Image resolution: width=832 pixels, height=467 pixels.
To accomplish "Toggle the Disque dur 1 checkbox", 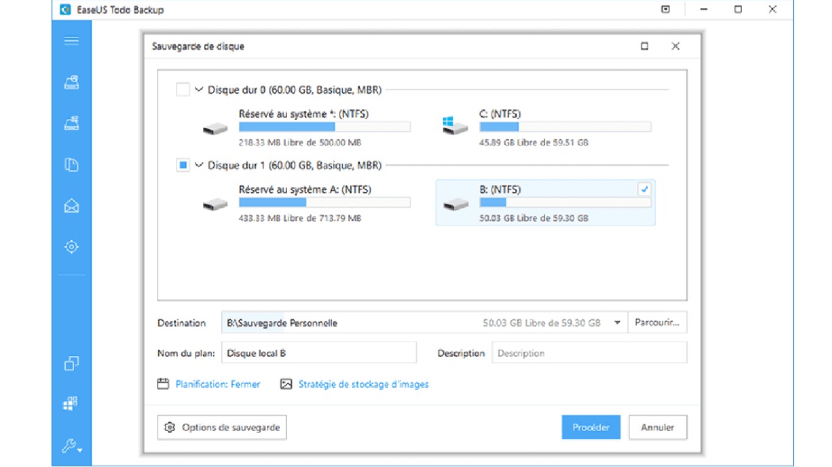I will coord(182,166).
